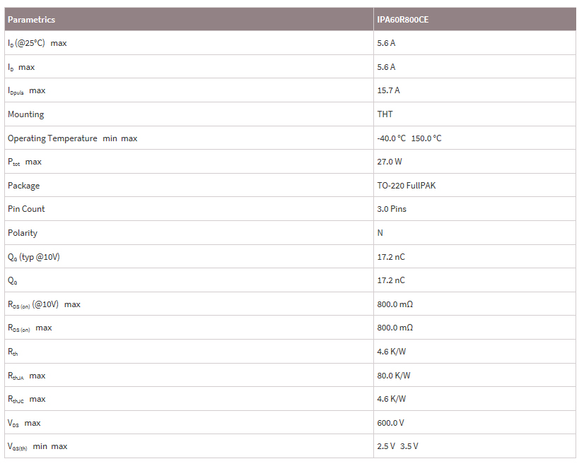Click the THT mounting value
The width and height of the screenshot is (584, 466).
point(385,114)
